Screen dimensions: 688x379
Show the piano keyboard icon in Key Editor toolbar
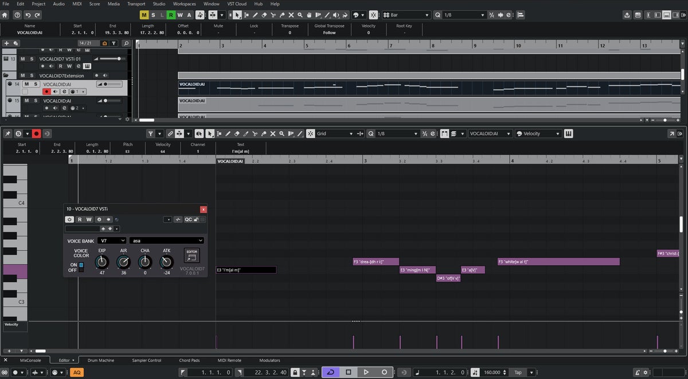click(569, 133)
